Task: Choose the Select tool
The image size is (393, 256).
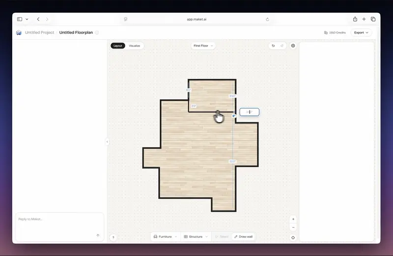Action: (x=222, y=237)
